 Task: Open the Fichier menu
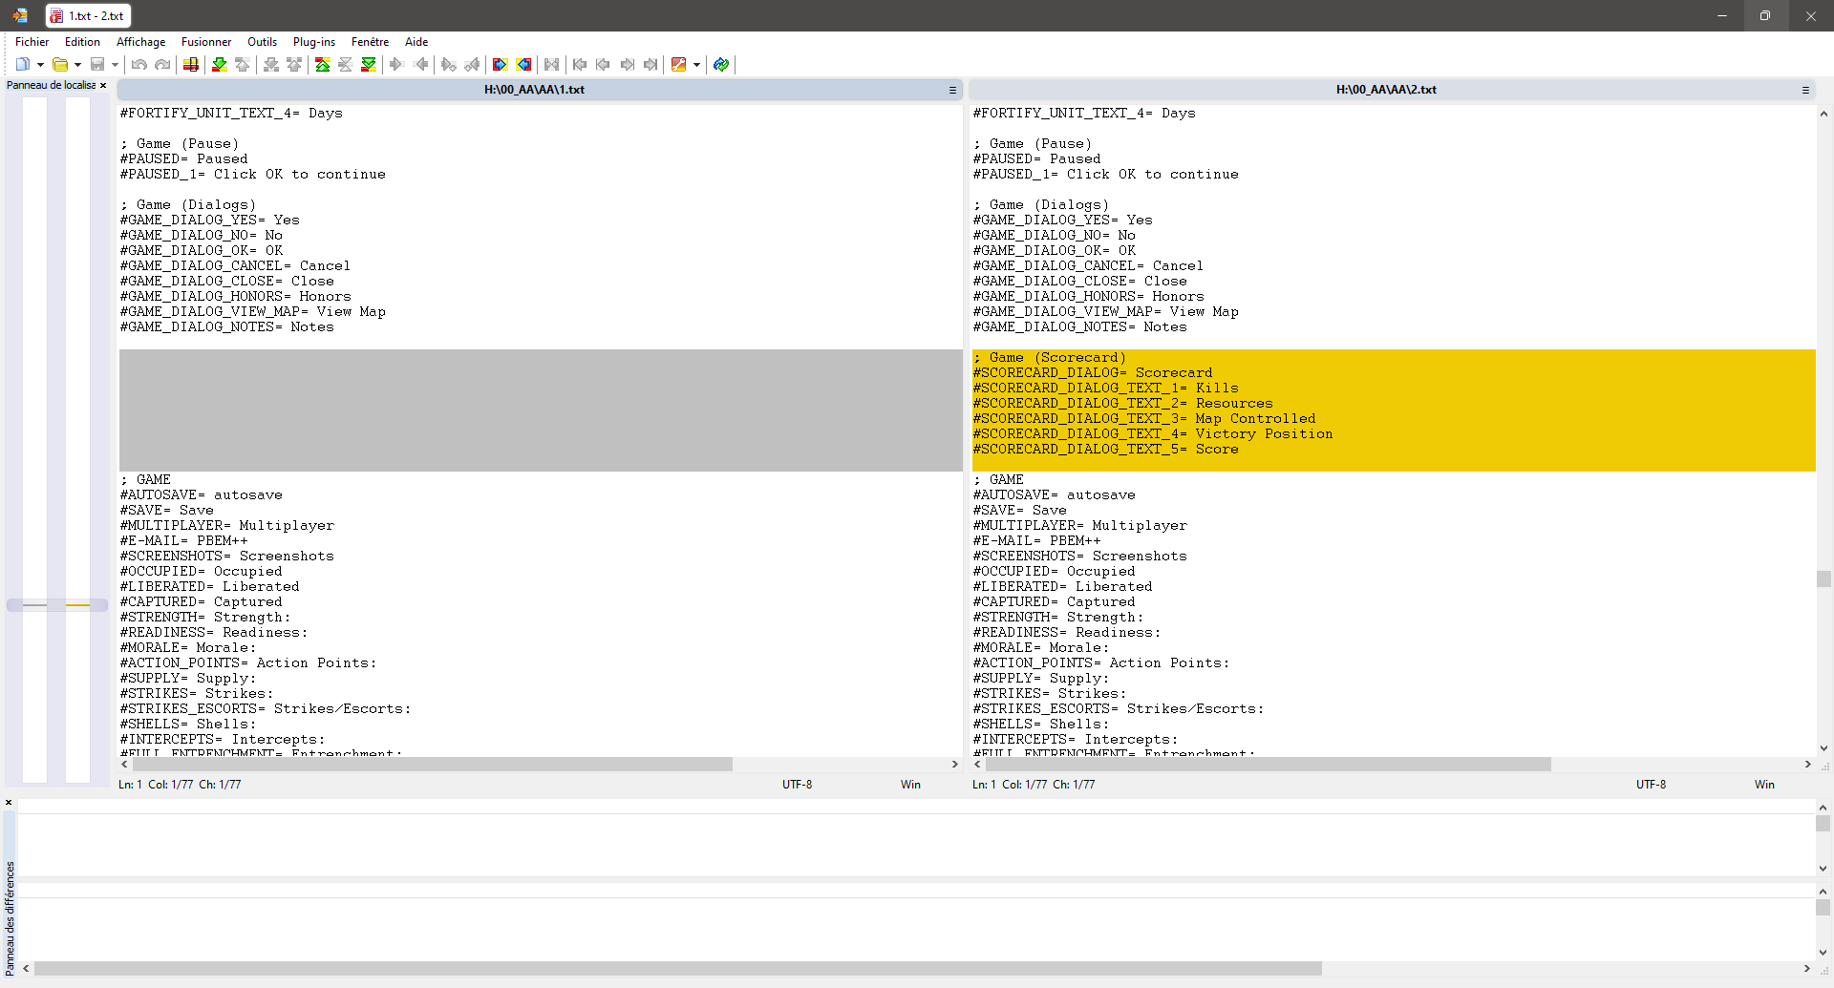(32, 42)
